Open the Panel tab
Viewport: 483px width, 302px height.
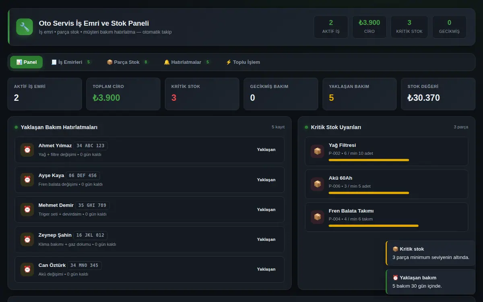pyautogui.click(x=27, y=62)
